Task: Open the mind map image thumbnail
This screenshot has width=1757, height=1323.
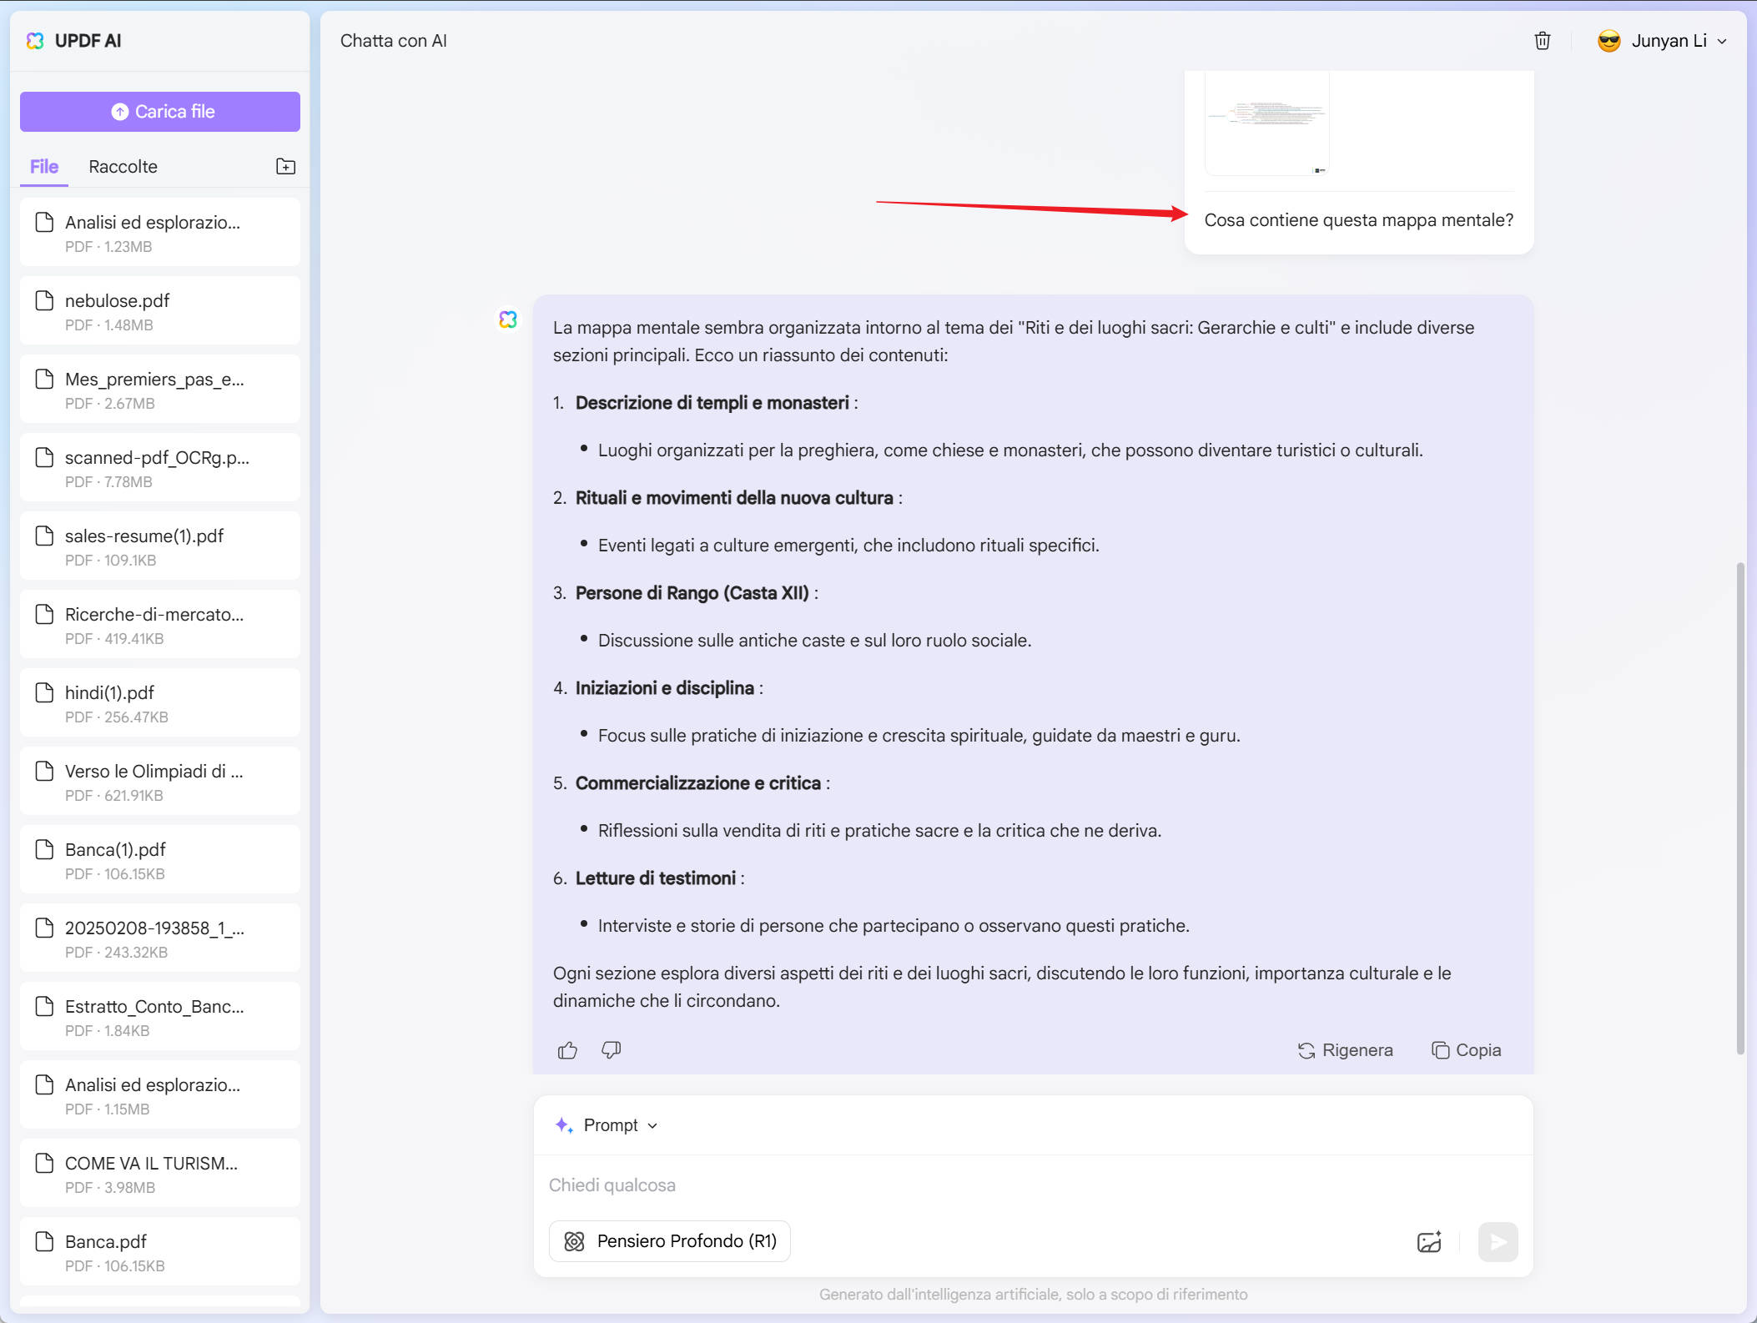Action: click(x=1266, y=123)
